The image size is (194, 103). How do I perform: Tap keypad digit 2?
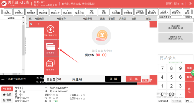pyautogui.click(x=171, y=86)
